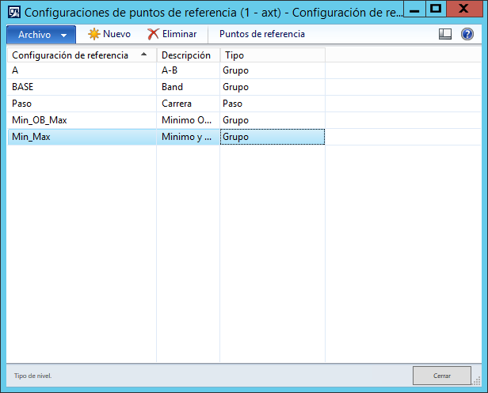
Task: Click the A-B description cell
Action: click(x=188, y=70)
